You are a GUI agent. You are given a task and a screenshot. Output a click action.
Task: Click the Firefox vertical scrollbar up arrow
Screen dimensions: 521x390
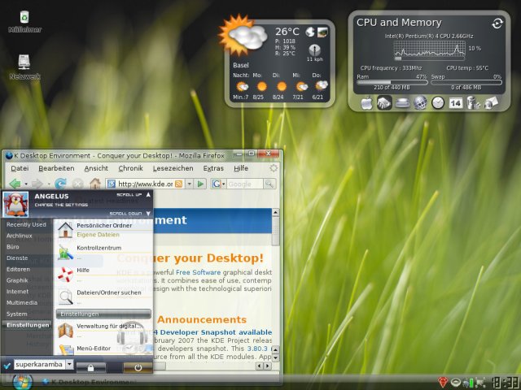(x=275, y=213)
